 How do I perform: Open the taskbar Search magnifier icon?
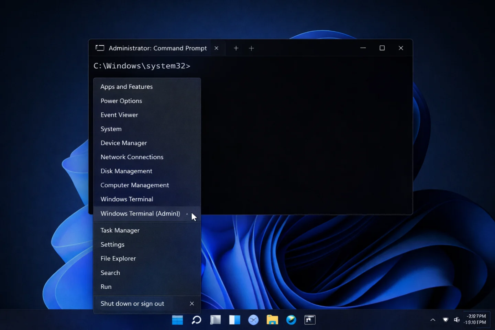pyautogui.click(x=197, y=320)
